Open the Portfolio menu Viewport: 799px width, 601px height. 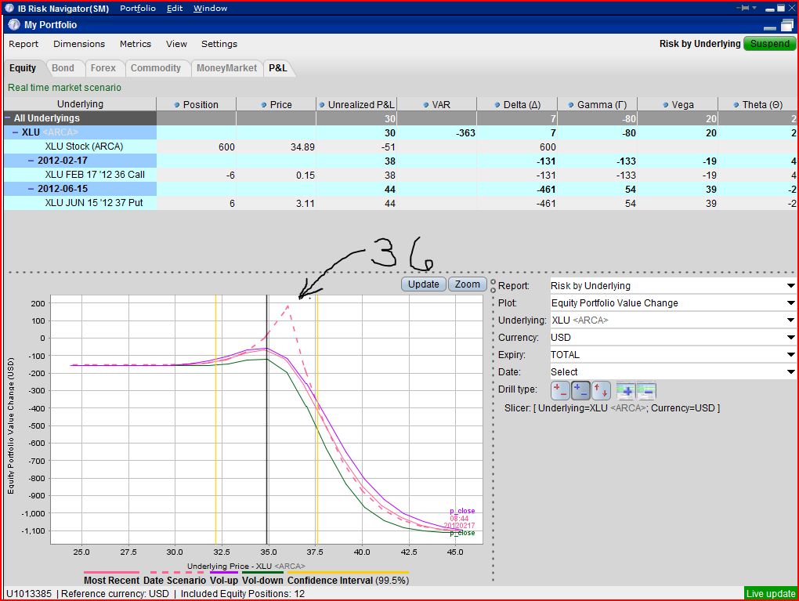coord(138,8)
